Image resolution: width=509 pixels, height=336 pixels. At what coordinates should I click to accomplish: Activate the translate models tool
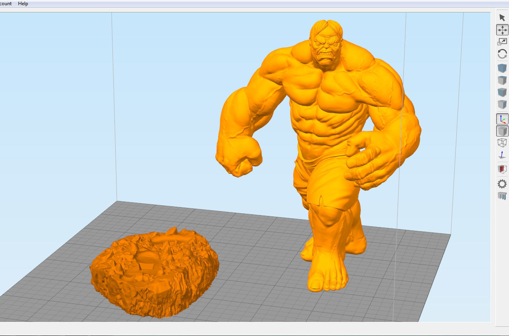[x=502, y=30]
